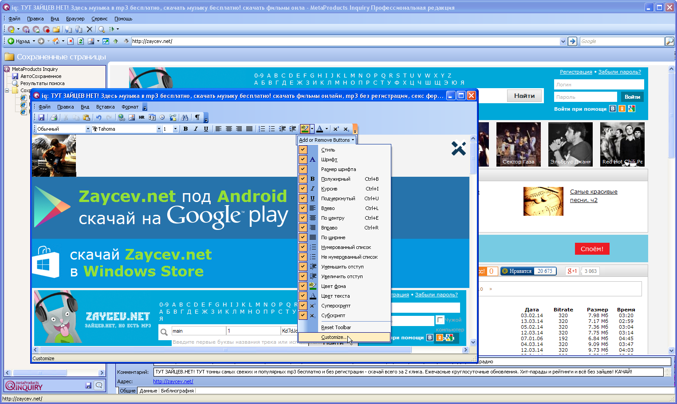Click the red Споём! button

(592, 249)
